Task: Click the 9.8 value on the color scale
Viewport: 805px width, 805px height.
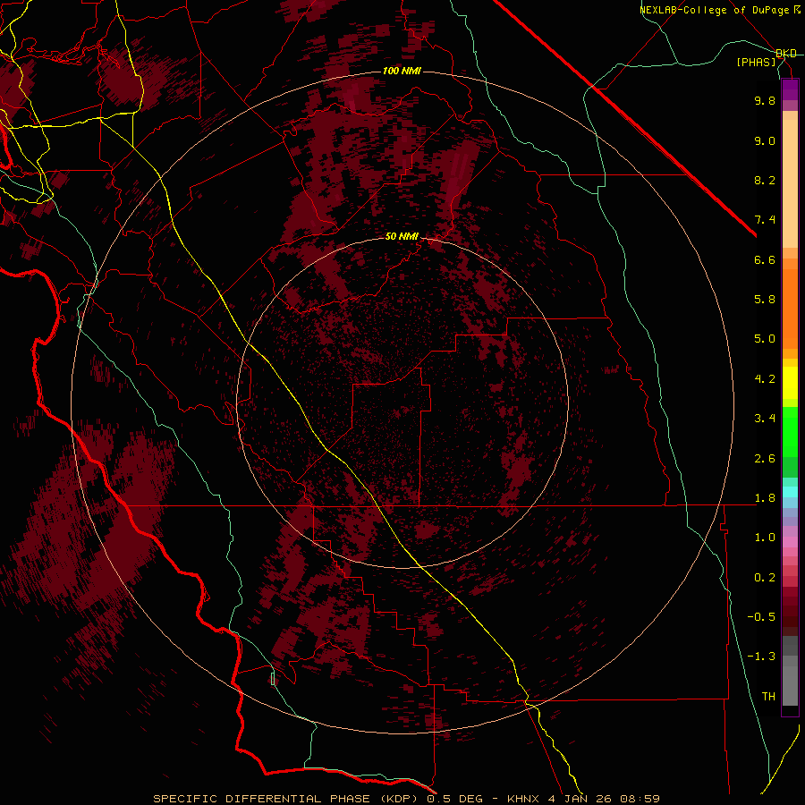Action: [x=765, y=100]
